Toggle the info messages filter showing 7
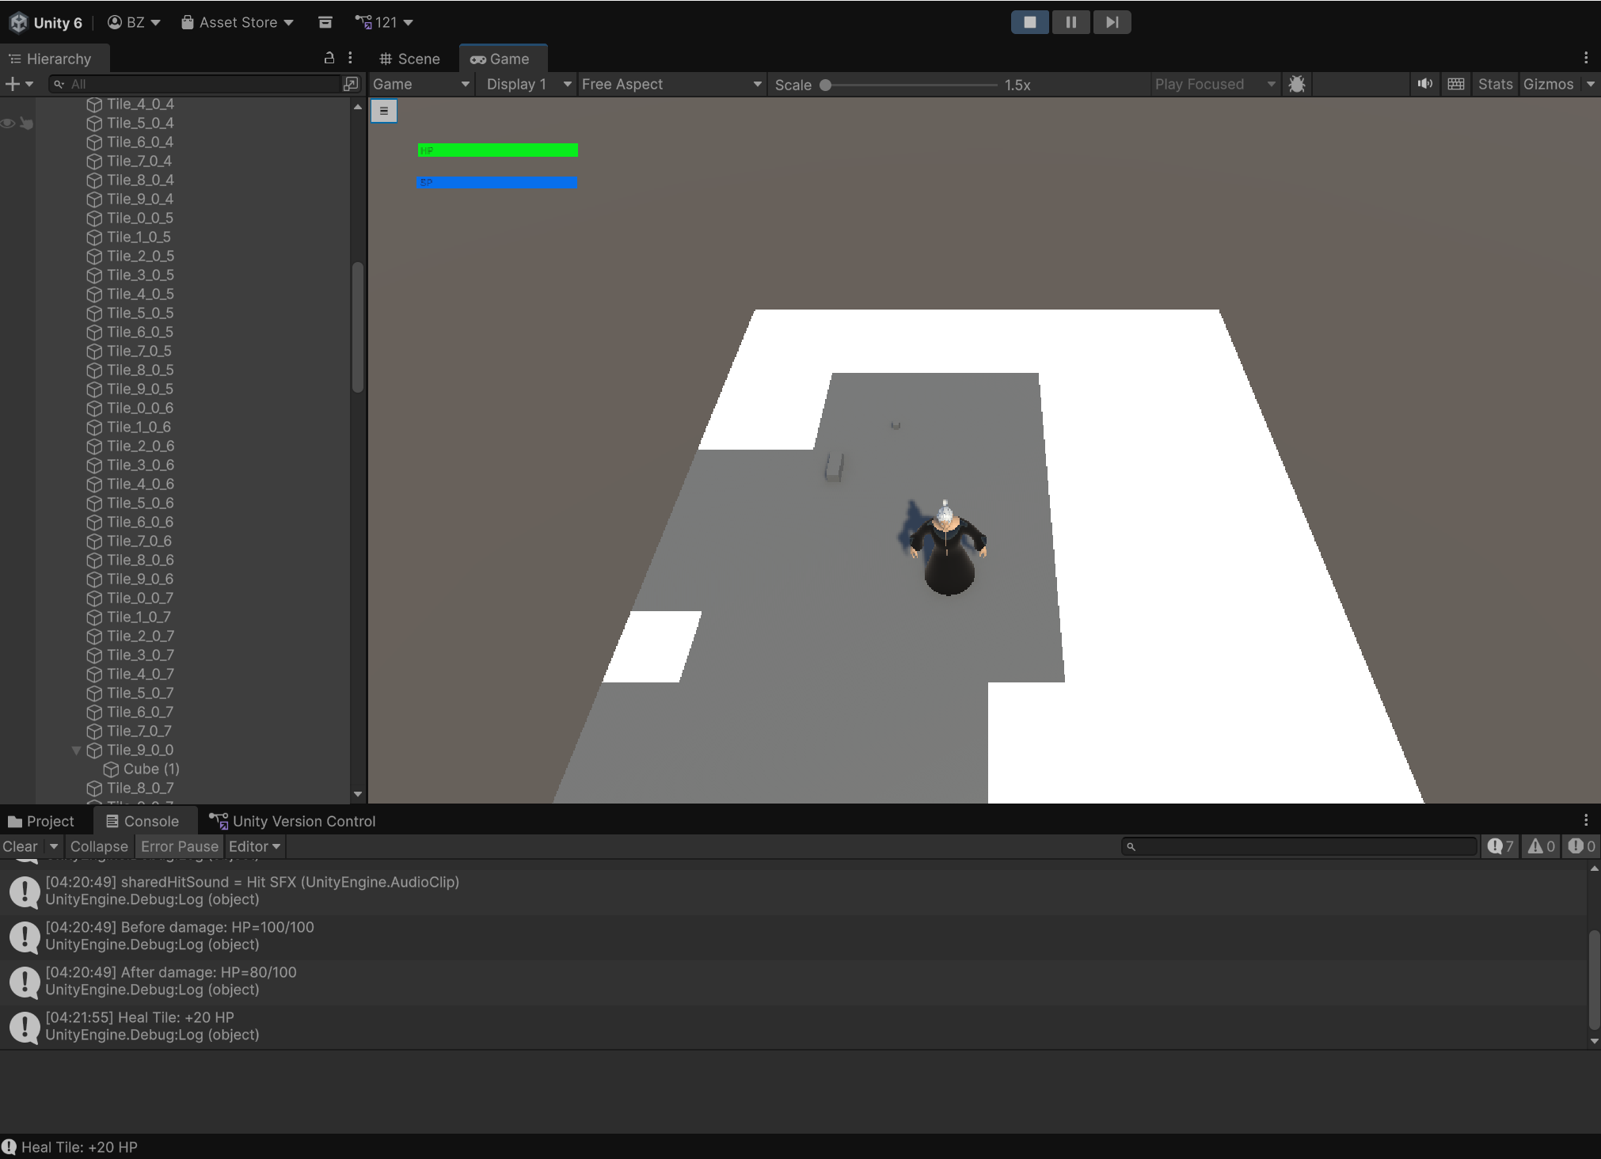Viewport: 1601px width, 1159px height. tap(1500, 846)
